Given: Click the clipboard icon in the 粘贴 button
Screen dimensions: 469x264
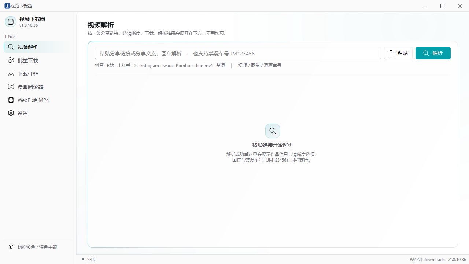Looking at the screenshot, I should pos(391,54).
